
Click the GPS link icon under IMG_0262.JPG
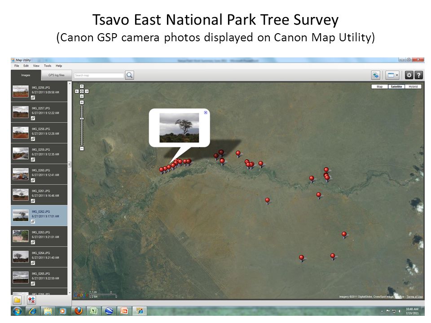tap(33, 221)
